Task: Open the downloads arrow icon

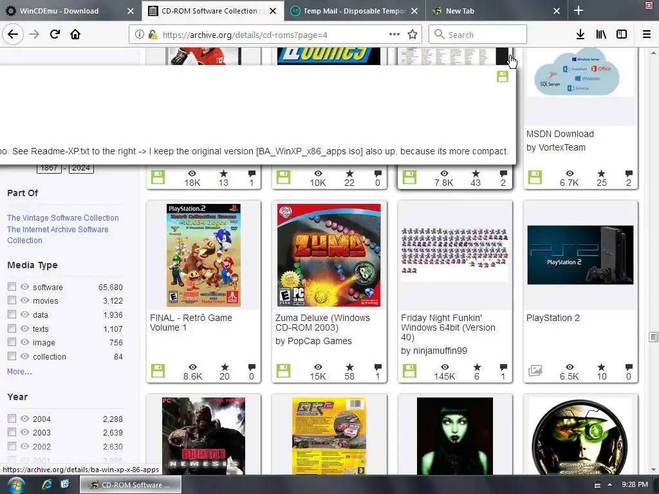Action: point(580,35)
